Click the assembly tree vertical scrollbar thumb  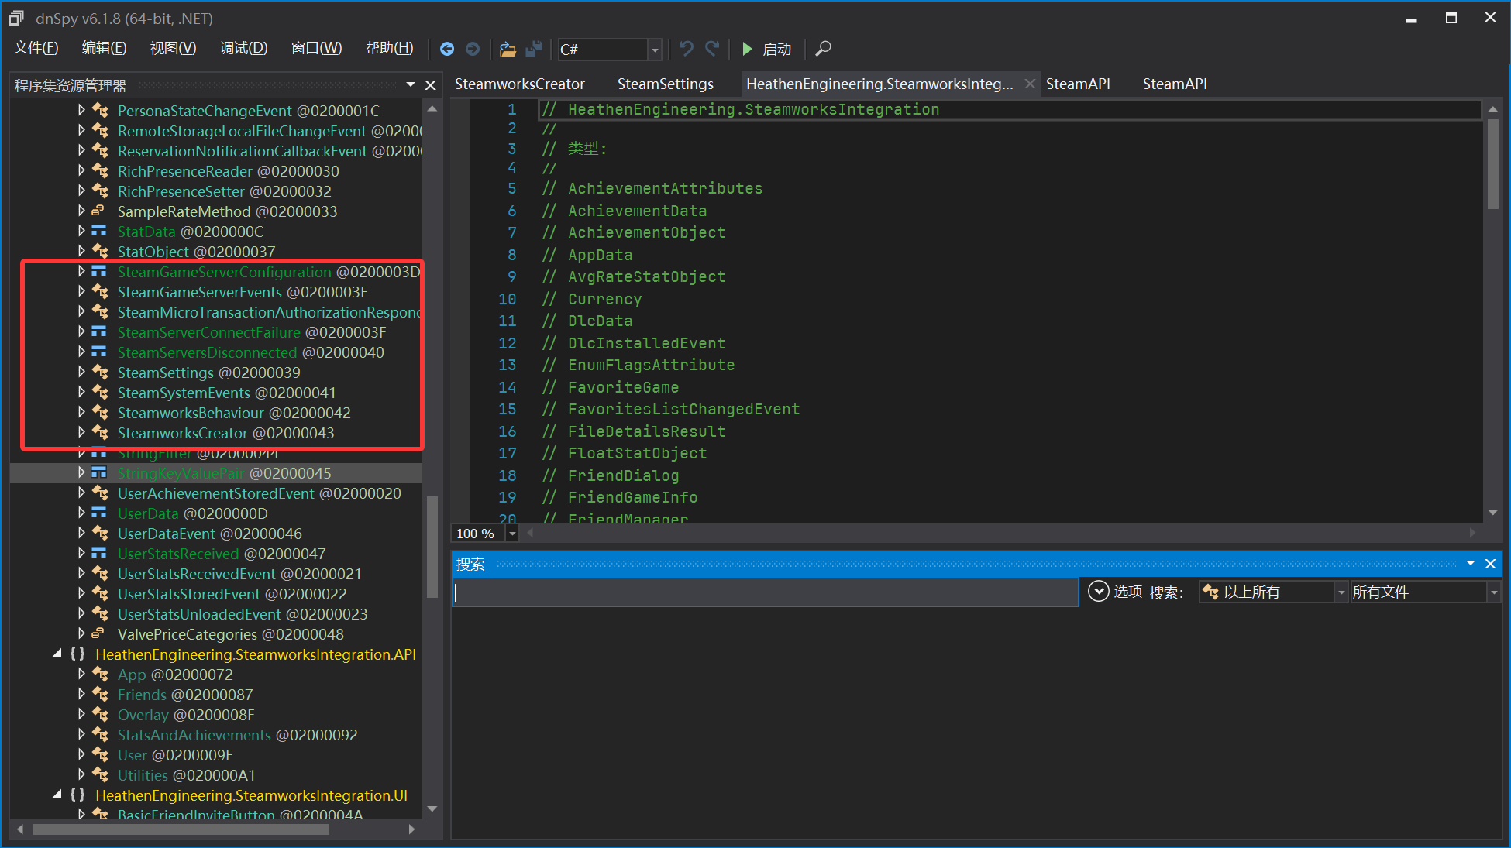432,547
